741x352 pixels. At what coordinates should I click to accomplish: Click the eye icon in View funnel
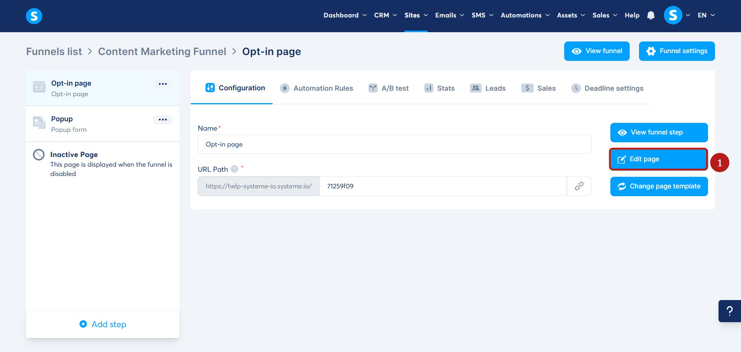[577, 51]
